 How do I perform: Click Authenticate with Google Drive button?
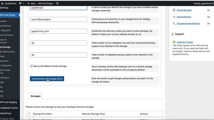click(47, 79)
